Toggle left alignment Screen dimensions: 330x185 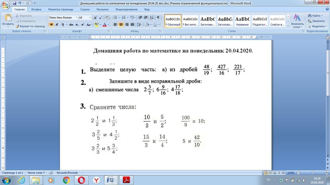pos(115,25)
